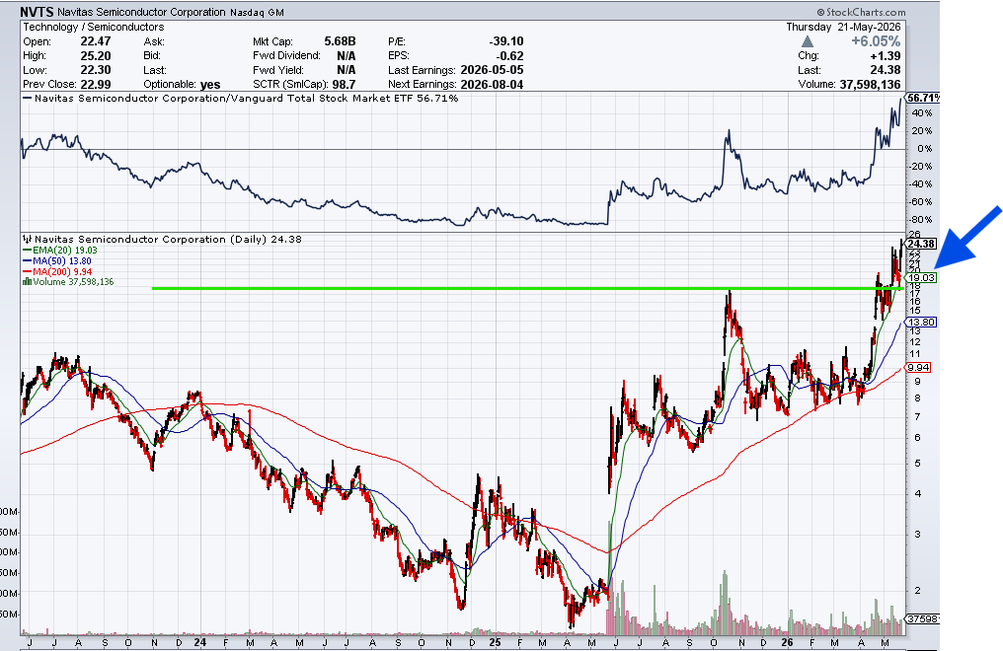Click the Last Earnings date 2026-05-05
Image resolution: width=1003 pixels, height=651 pixels.
click(491, 70)
